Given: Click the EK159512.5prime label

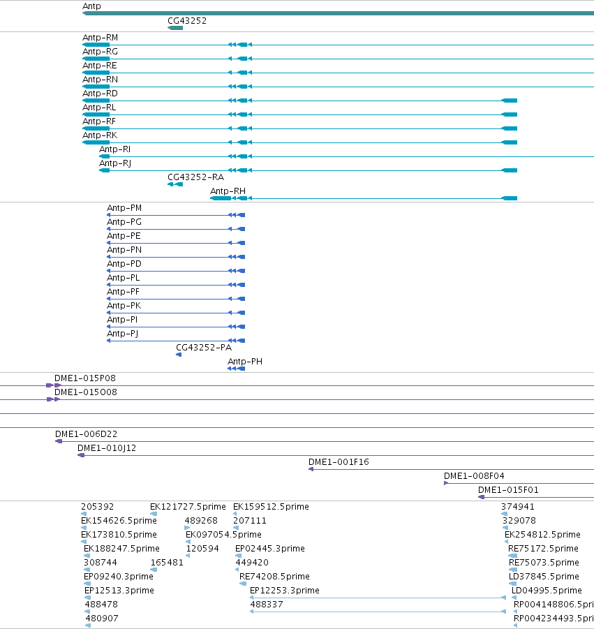Looking at the screenshot, I should [x=271, y=507].
